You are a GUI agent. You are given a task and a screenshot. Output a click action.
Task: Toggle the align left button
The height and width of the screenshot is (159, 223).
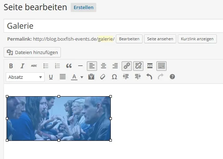coord(92,66)
